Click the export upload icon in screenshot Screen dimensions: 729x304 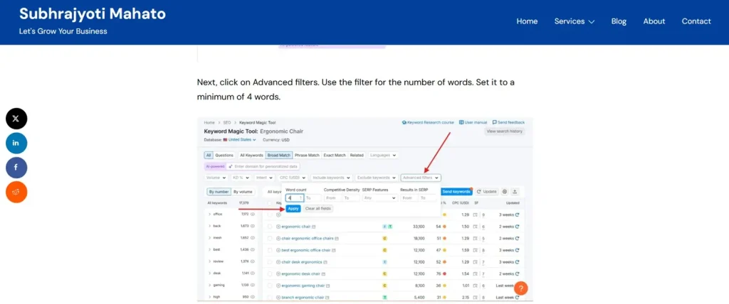515,192
